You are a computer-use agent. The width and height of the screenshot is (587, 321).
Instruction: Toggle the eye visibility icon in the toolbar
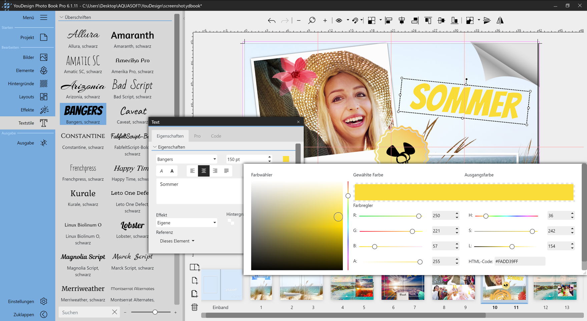coord(339,21)
